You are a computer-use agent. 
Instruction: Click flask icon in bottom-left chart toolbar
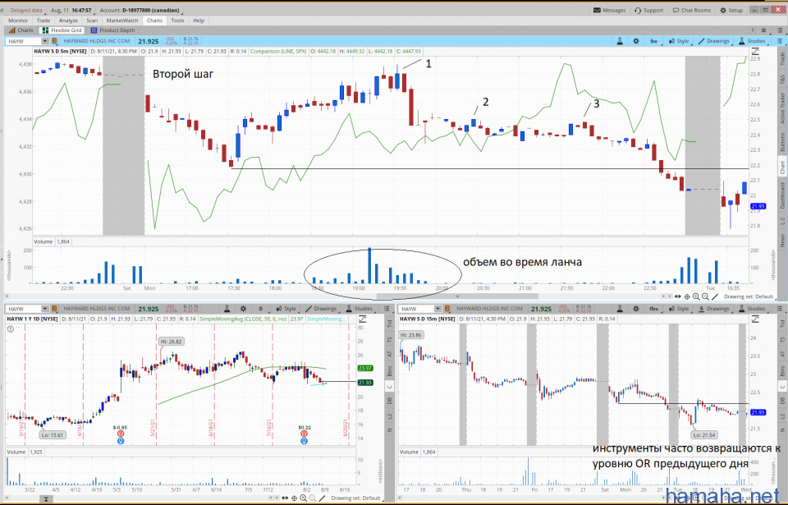(227, 309)
